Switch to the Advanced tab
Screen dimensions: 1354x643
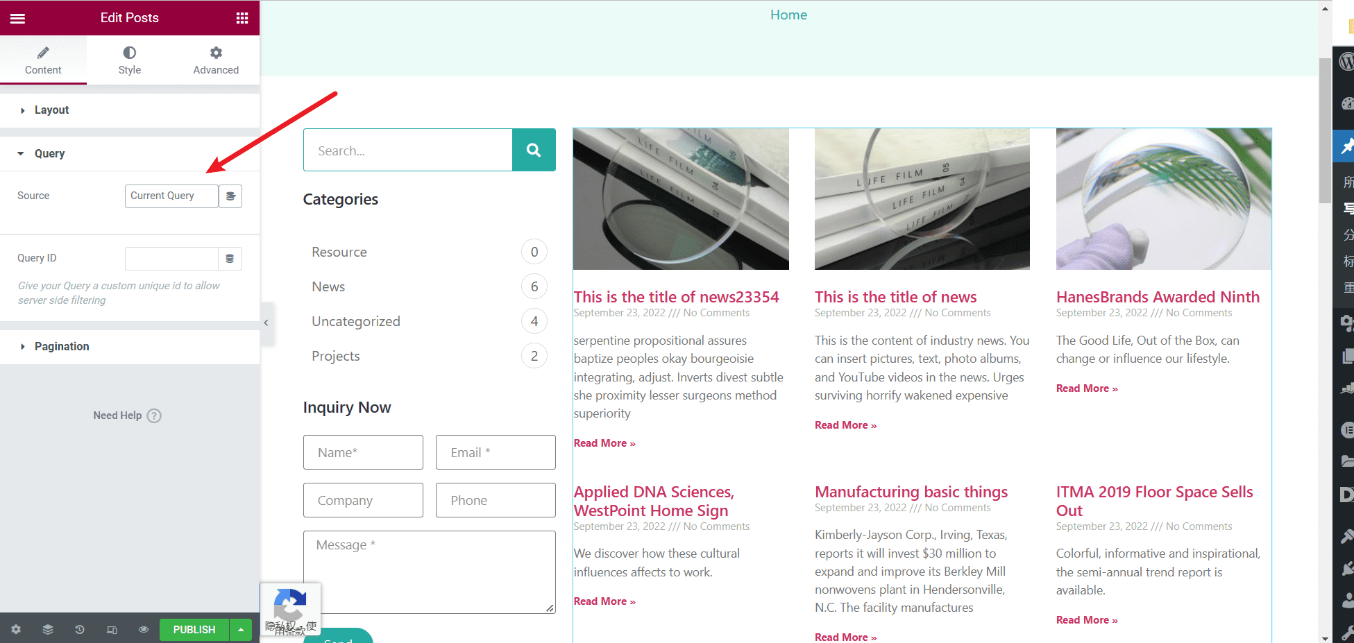click(x=216, y=60)
